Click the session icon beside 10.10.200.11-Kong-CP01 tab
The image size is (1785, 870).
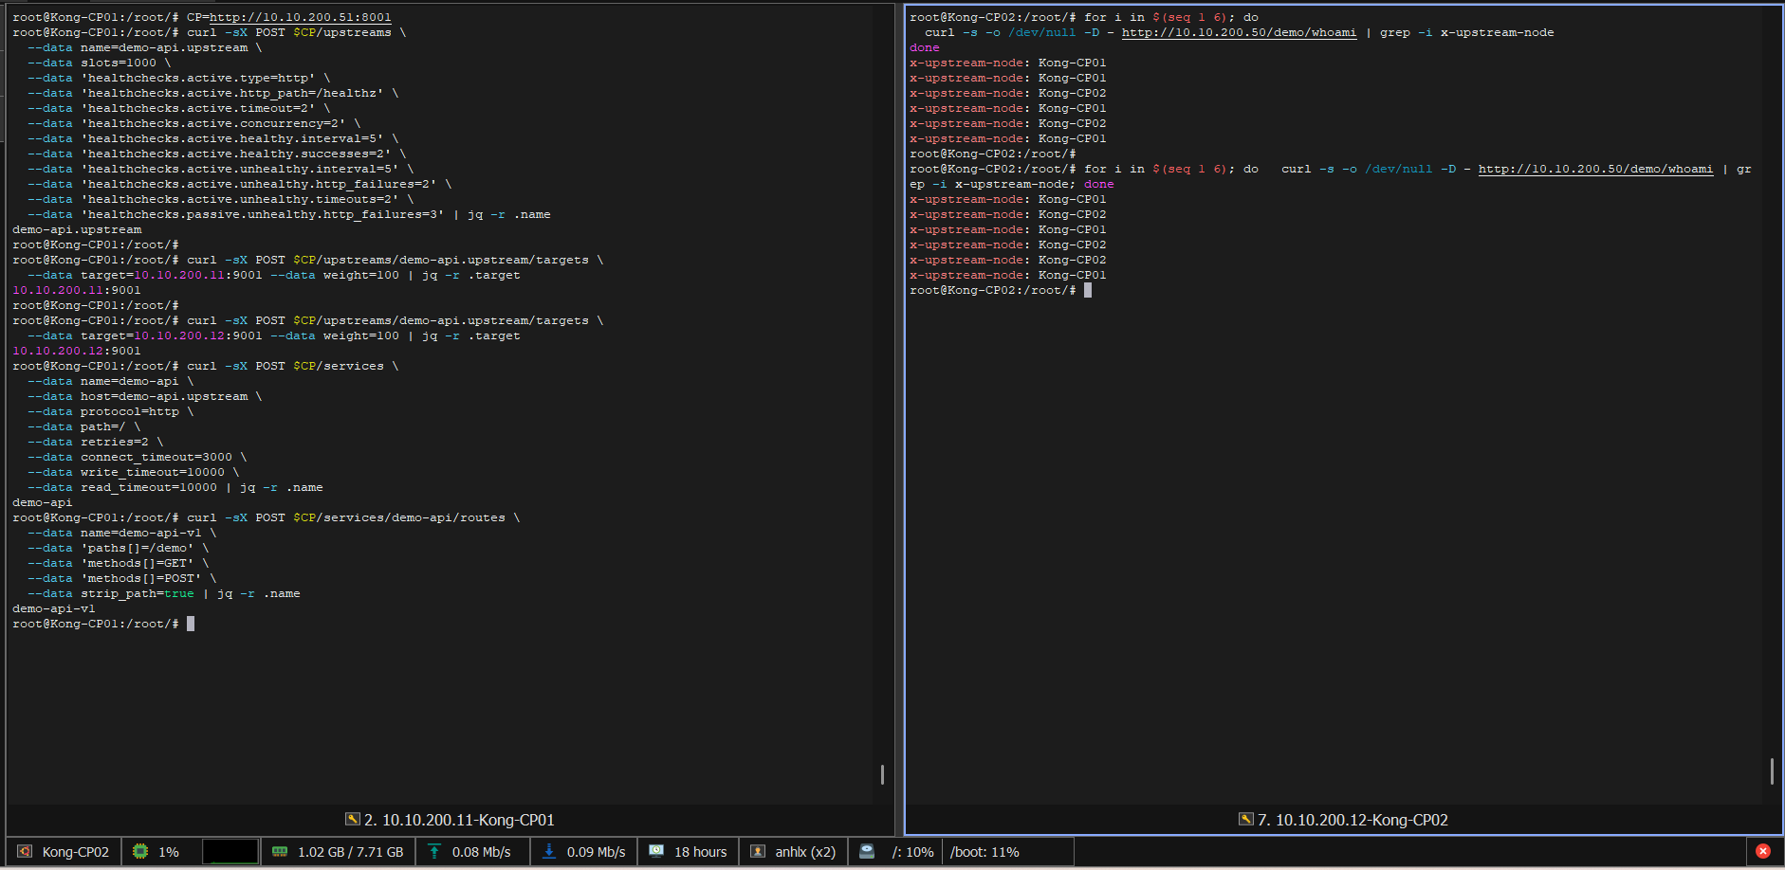pyautogui.click(x=353, y=819)
